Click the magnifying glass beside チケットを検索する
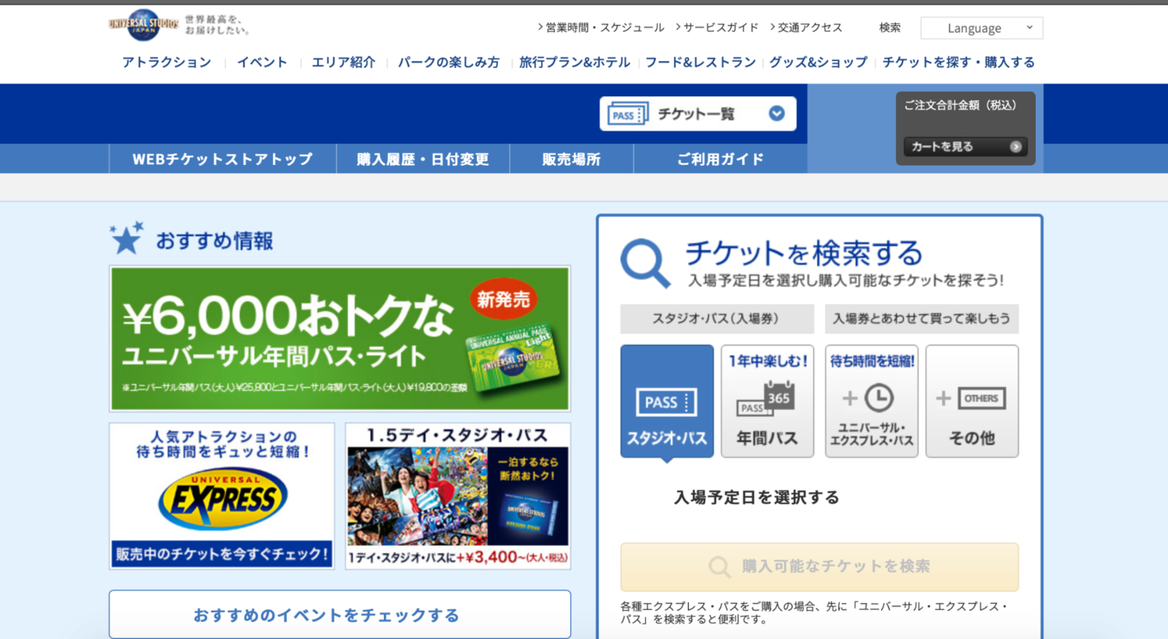 tap(645, 263)
